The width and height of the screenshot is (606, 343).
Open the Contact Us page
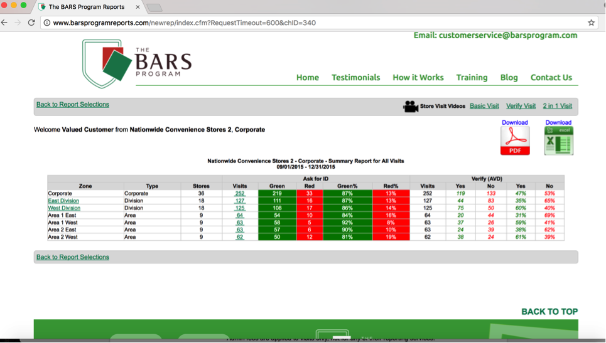[x=551, y=78]
